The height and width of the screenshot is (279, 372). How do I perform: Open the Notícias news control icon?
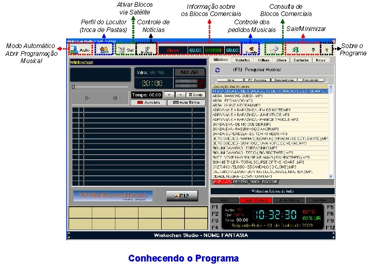[x=147, y=50]
